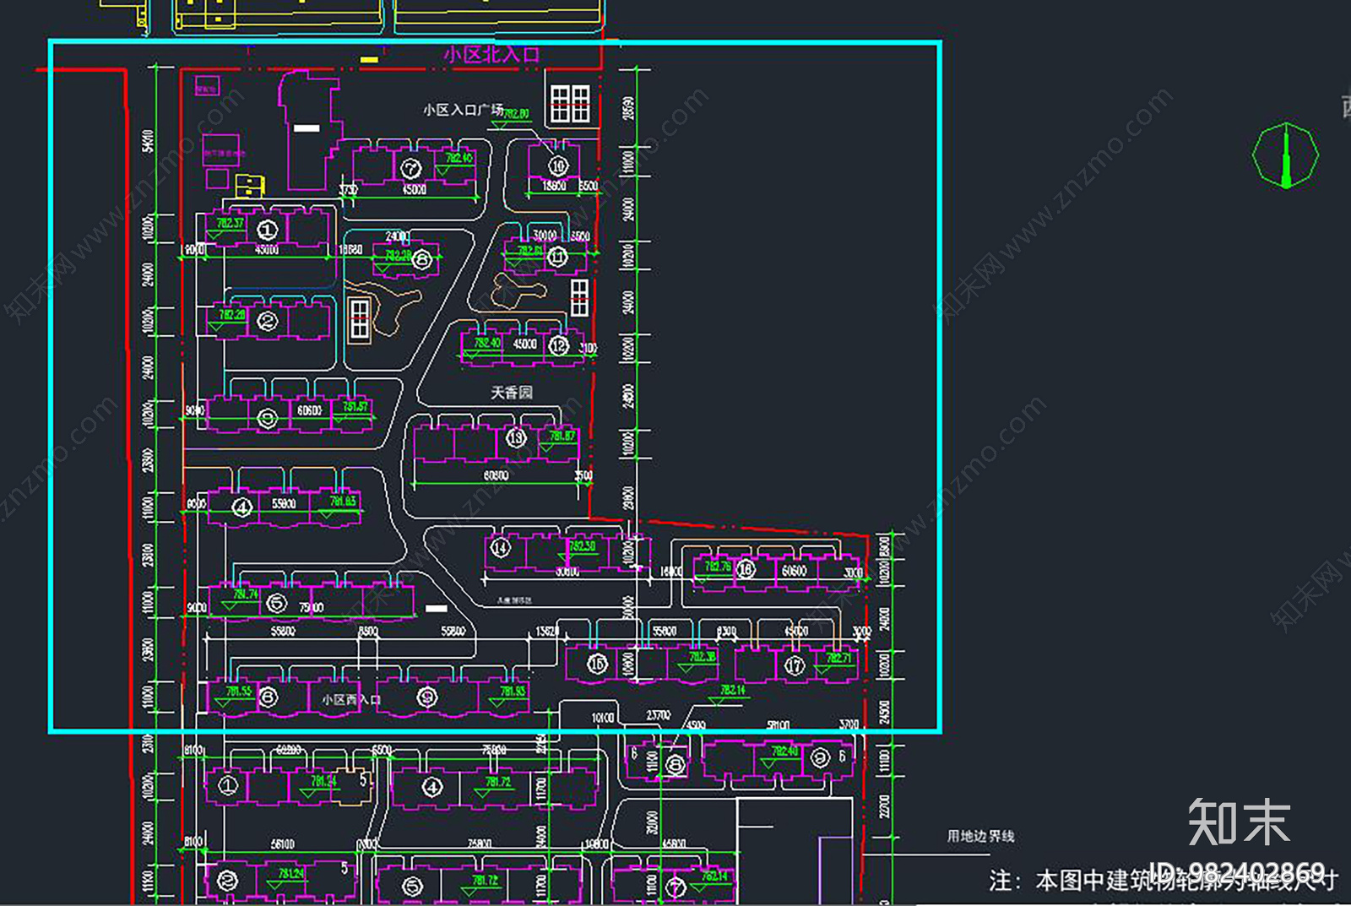This screenshot has width=1351, height=906.
Task: Click the dimension text 23700
Action: (659, 715)
